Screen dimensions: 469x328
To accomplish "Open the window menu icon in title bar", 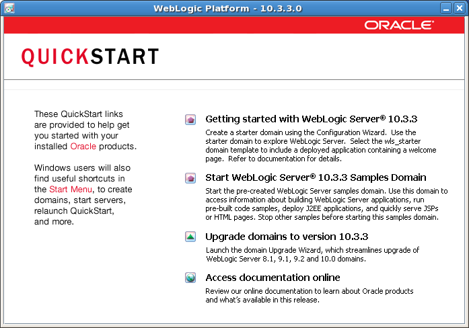I will click(9, 8).
